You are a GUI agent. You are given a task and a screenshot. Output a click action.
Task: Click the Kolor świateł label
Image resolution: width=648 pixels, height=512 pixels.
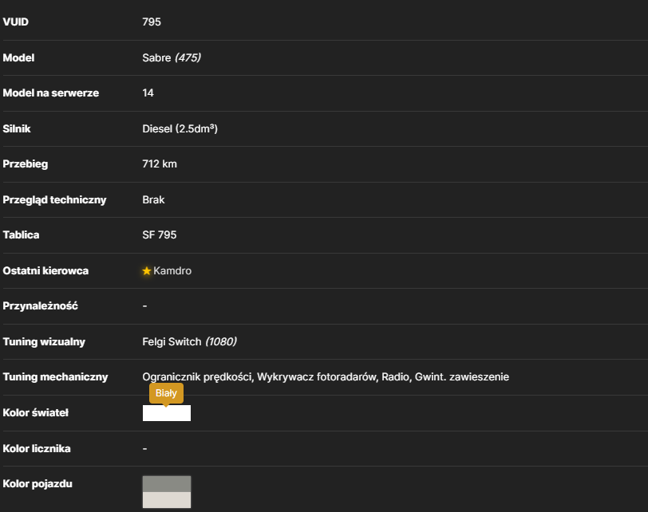pyautogui.click(x=36, y=413)
